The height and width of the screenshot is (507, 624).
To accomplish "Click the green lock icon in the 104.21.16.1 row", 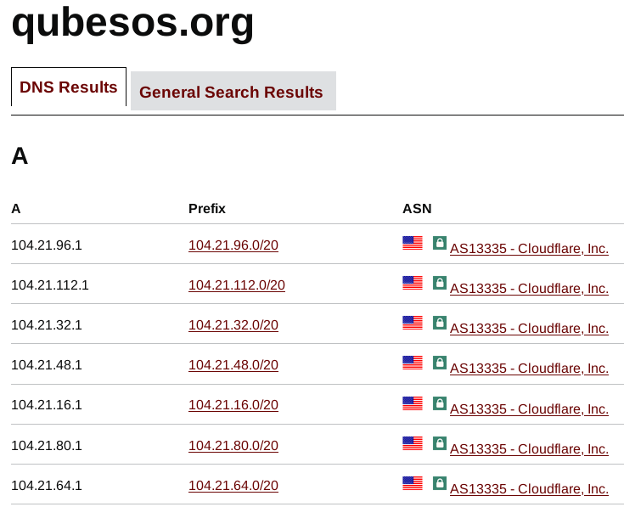I will tap(440, 403).
